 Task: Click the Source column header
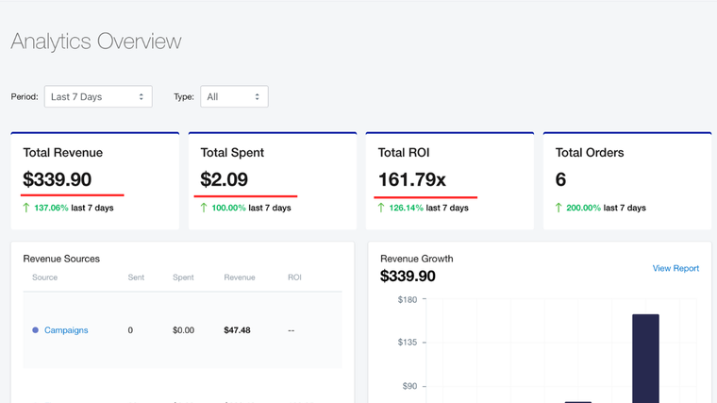45,277
